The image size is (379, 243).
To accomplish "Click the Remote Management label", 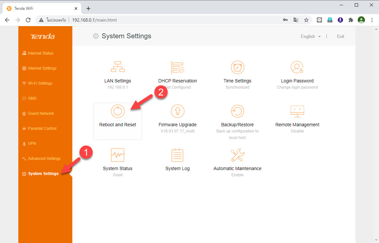I will point(297,125).
